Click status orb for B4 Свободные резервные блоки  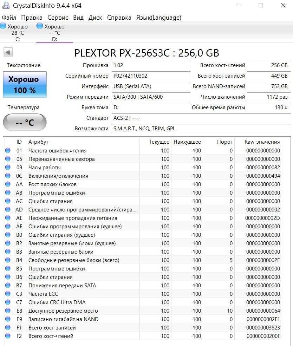click(x=8, y=260)
